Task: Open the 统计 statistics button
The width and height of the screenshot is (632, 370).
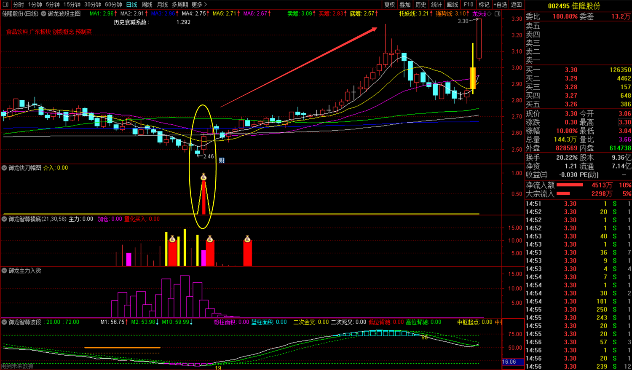Action: click(x=437, y=5)
